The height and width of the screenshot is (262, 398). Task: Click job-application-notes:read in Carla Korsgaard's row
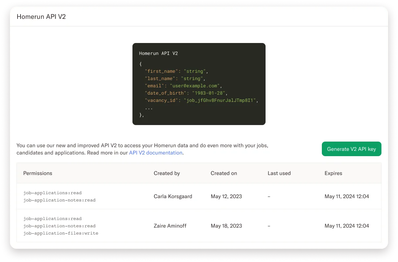[59, 200]
